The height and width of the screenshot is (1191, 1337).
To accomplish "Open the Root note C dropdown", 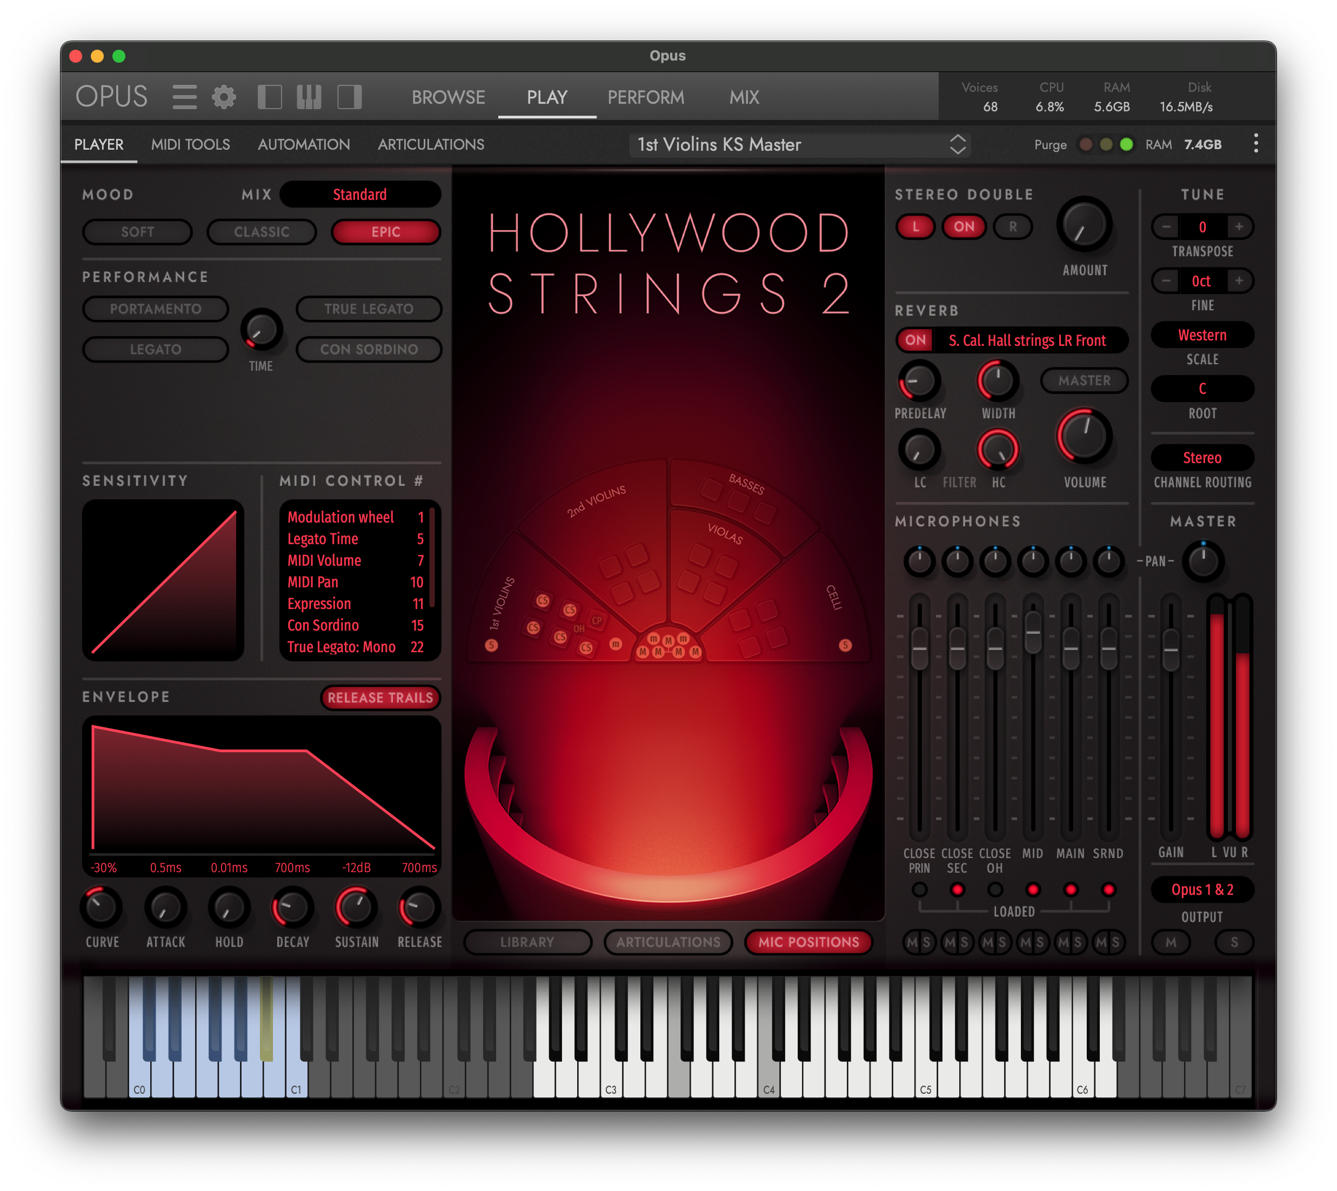I will click(x=1202, y=389).
